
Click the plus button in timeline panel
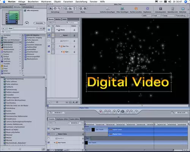click(50, 123)
